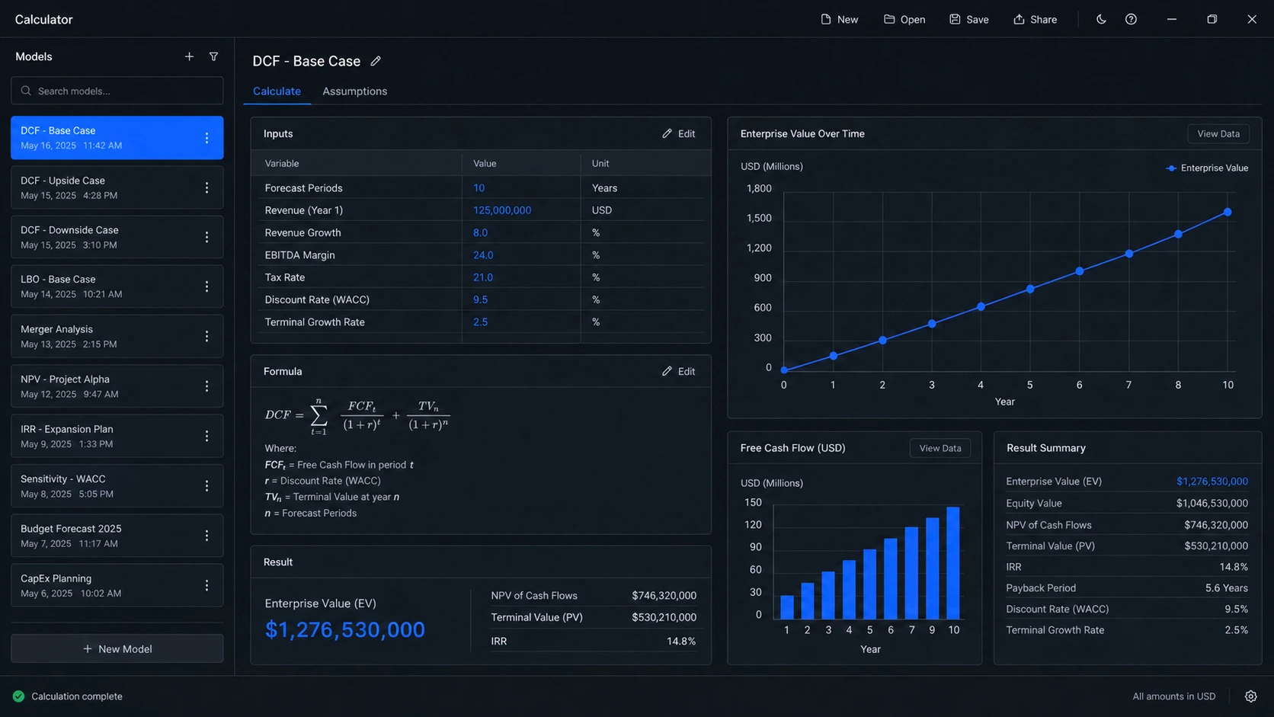Open the models filter icon
Image resolution: width=1274 pixels, height=717 pixels.
214,56
